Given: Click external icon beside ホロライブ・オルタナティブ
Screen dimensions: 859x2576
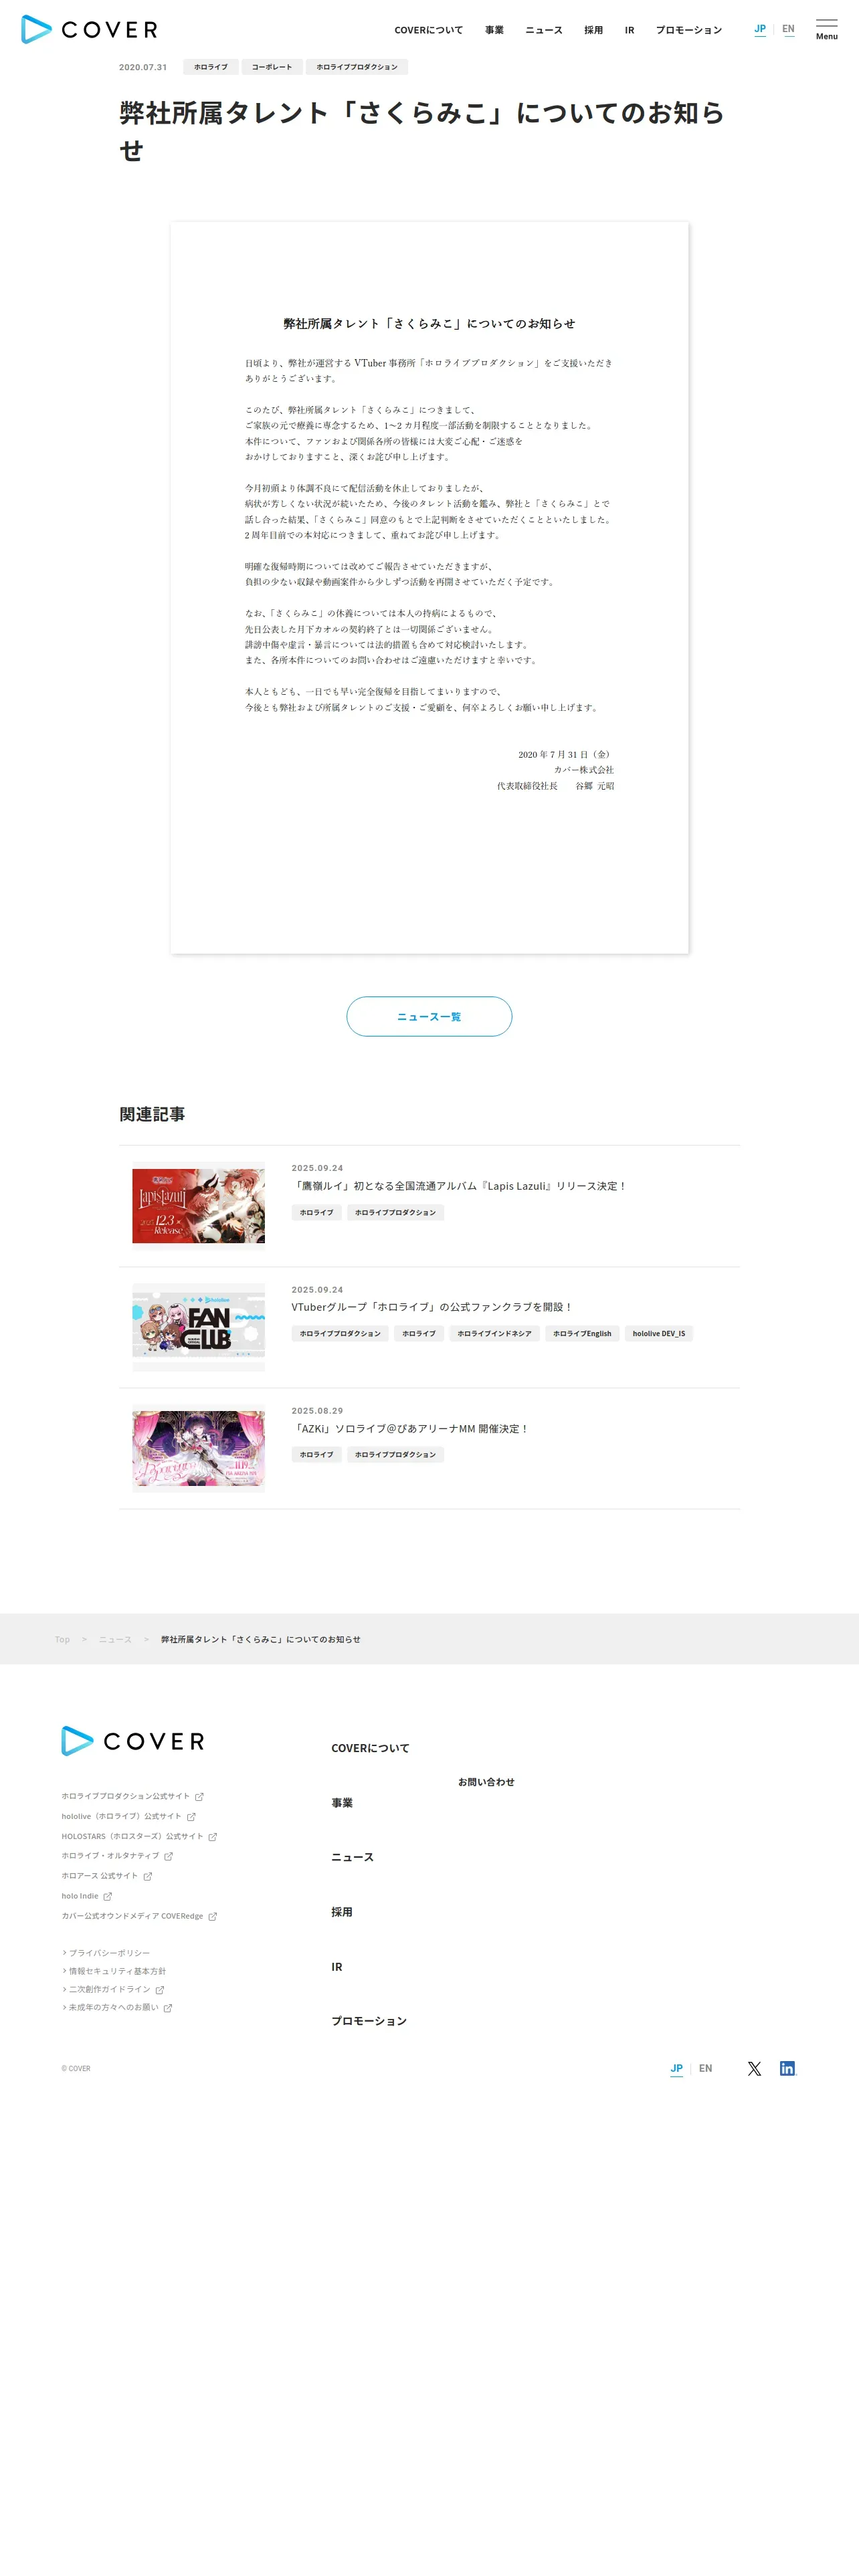Looking at the screenshot, I should click(x=168, y=1856).
